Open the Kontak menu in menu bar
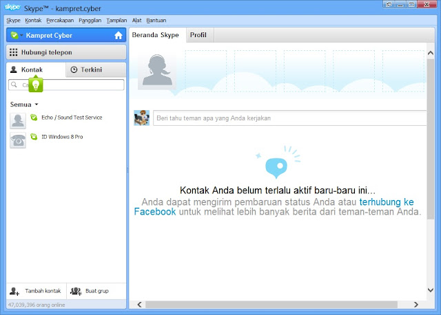The height and width of the screenshot is (315, 441). pyautogui.click(x=33, y=21)
